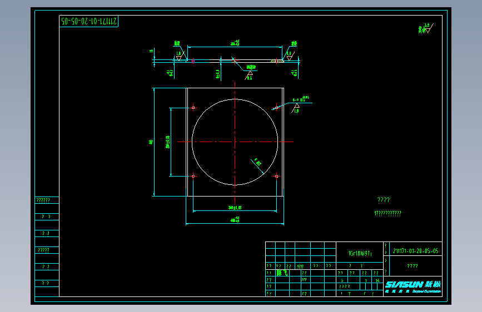The image size is (482, 312).
Task: Click the upper-left mounting hole crosshair
Action: click(193, 108)
